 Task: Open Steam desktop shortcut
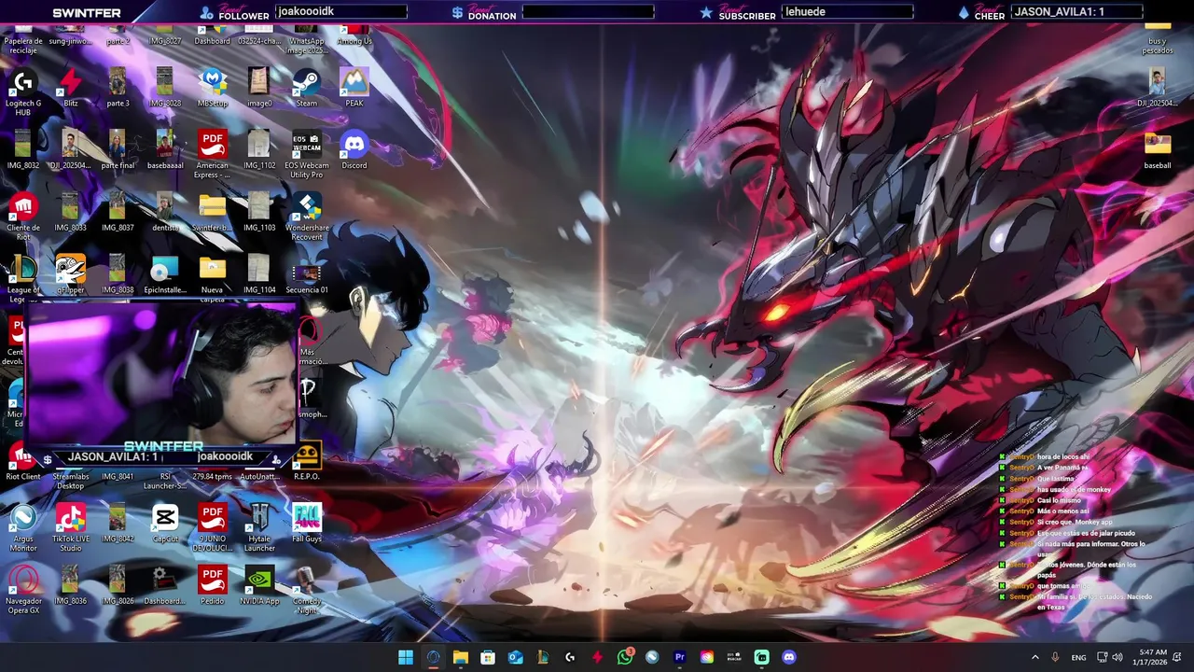coord(307,88)
